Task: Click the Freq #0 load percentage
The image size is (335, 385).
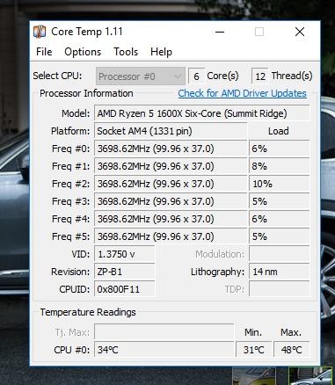Action: (280, 149)
